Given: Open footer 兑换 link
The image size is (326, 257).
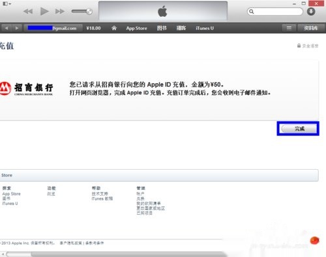Looking at the screenshot, I should 140,198.
